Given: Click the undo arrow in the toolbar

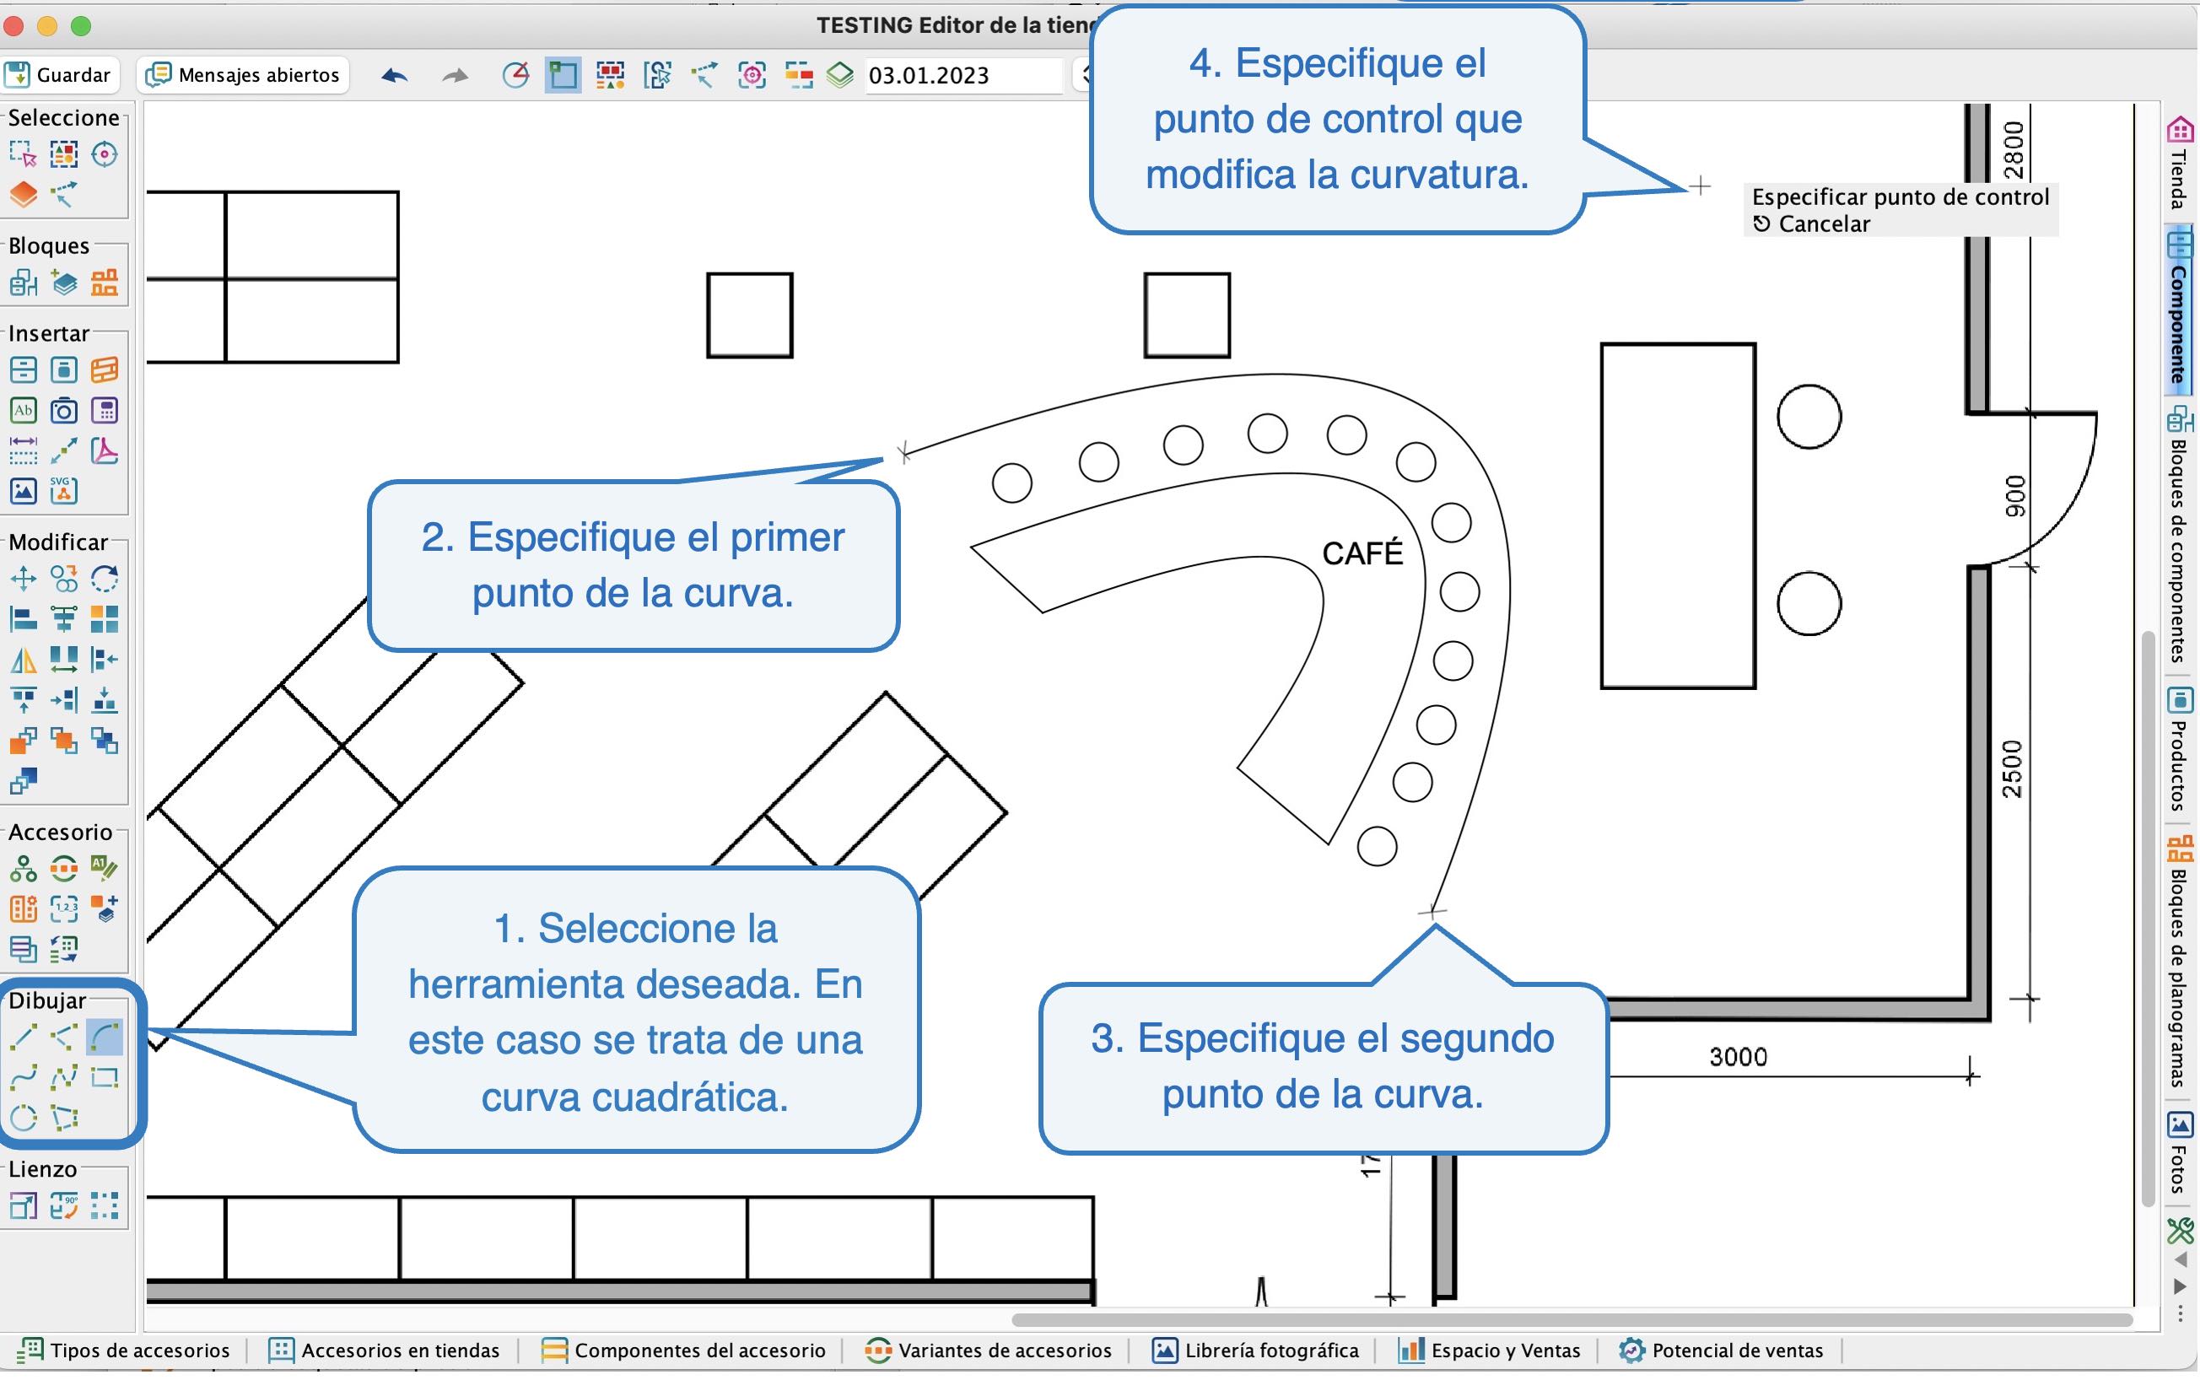Looking at the screenshot, I should [394, 75].
